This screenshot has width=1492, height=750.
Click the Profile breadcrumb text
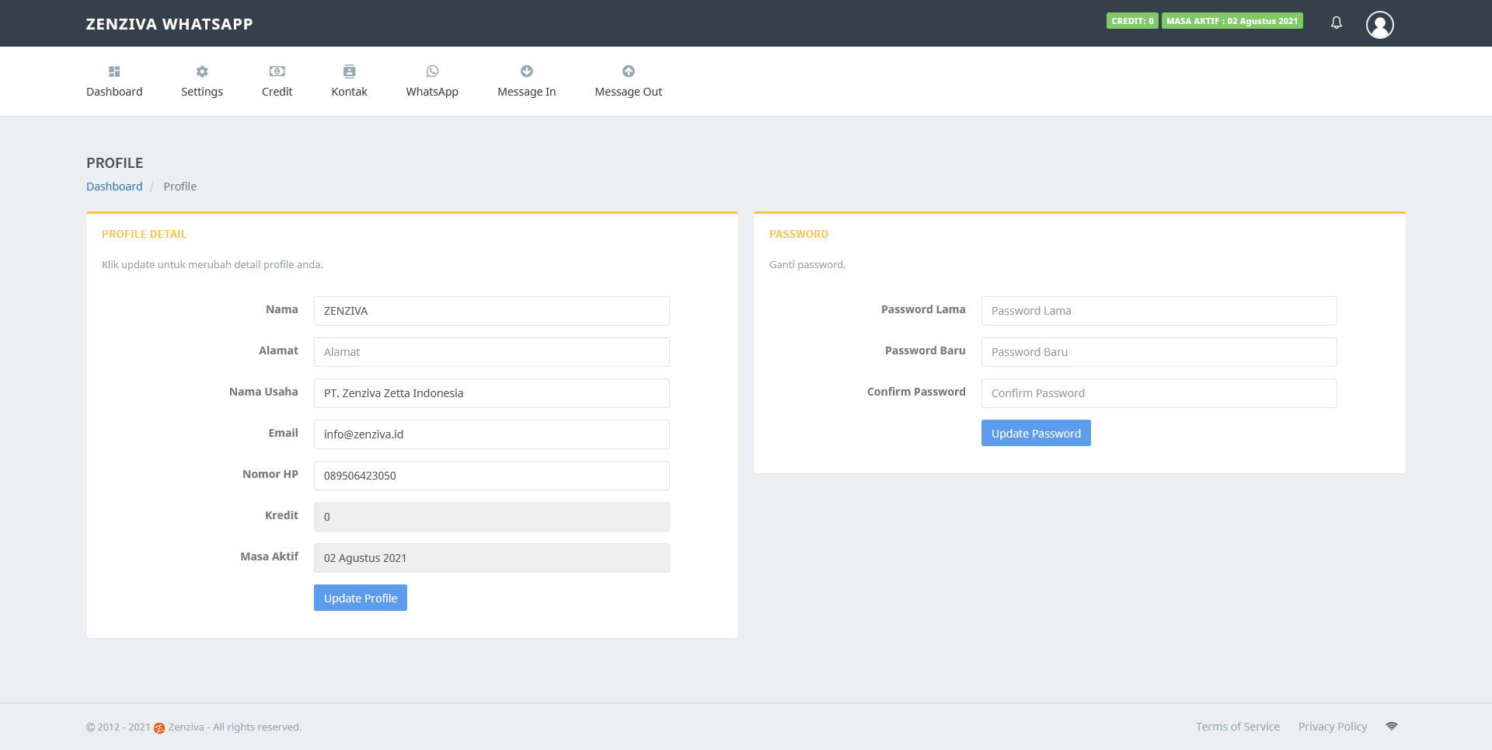click(180, 187)
